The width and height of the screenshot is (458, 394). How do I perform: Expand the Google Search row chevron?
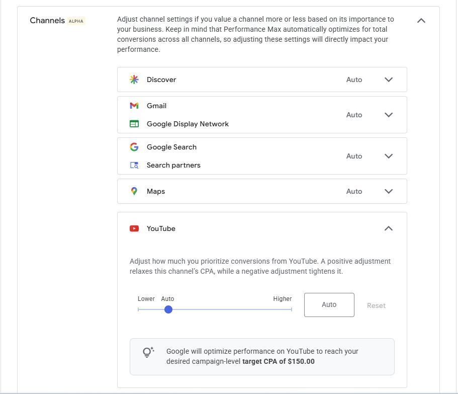[x=389, y=156]
